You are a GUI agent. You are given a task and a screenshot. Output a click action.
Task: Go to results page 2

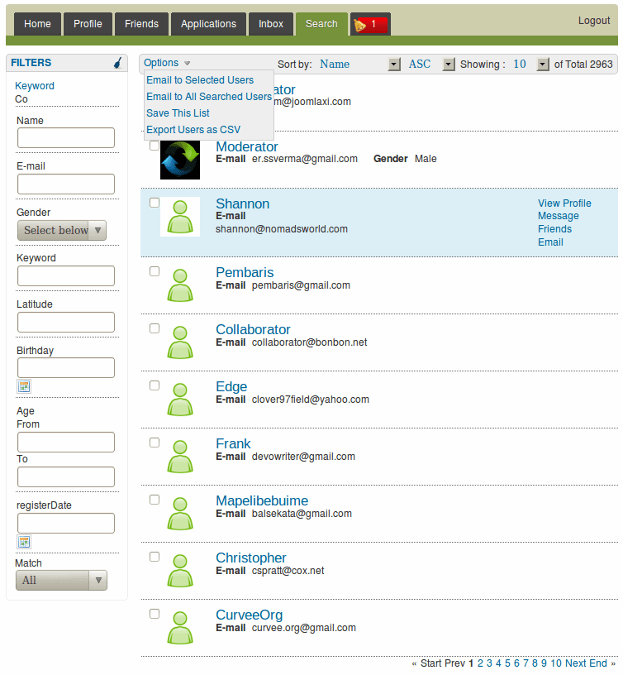(x=480, y=663)
